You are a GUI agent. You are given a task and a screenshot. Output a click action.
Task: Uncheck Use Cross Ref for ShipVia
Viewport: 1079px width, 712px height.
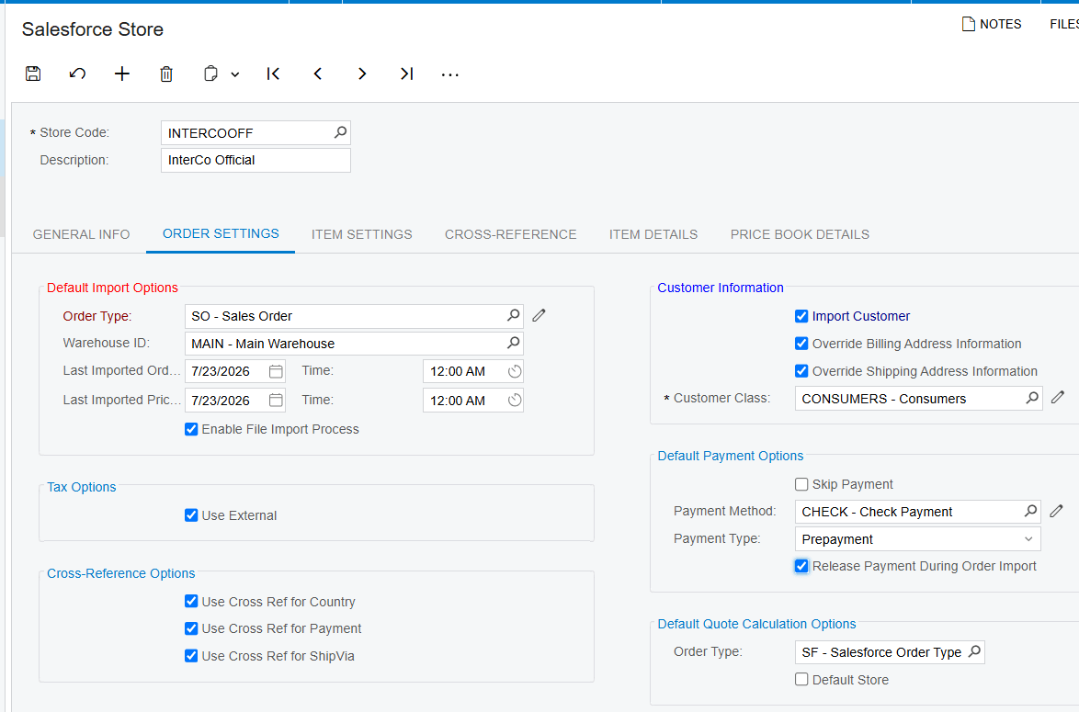tap(191, 656)
